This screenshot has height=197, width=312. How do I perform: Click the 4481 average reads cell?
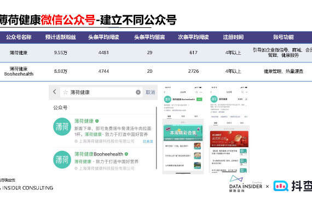point(103,53)
